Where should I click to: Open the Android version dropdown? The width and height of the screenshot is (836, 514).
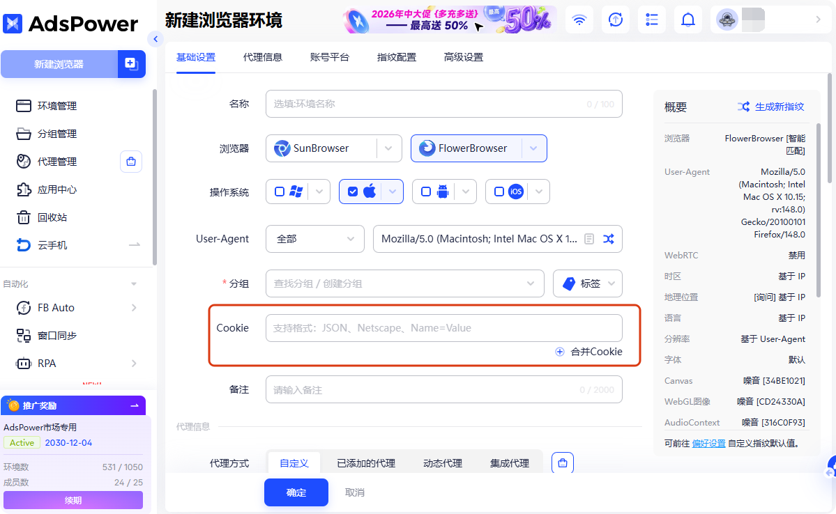[466, 192]
